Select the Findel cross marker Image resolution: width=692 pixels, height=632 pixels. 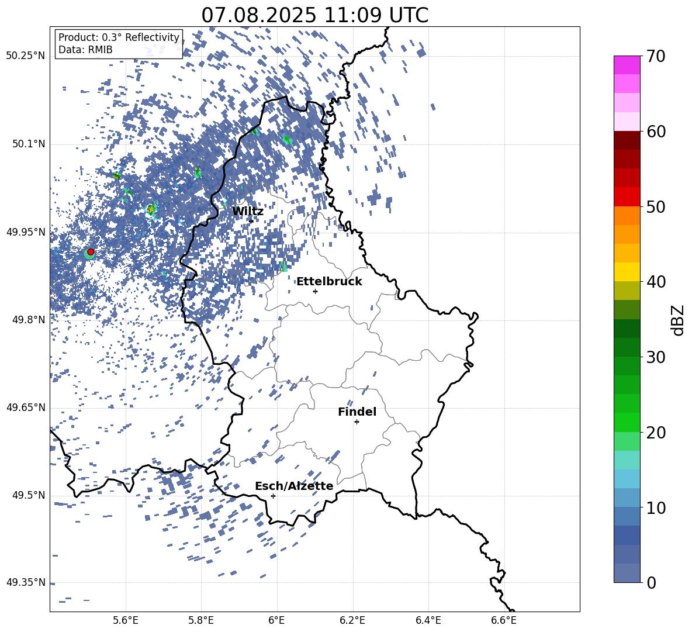pyautogui.click(x=357, y=422)
